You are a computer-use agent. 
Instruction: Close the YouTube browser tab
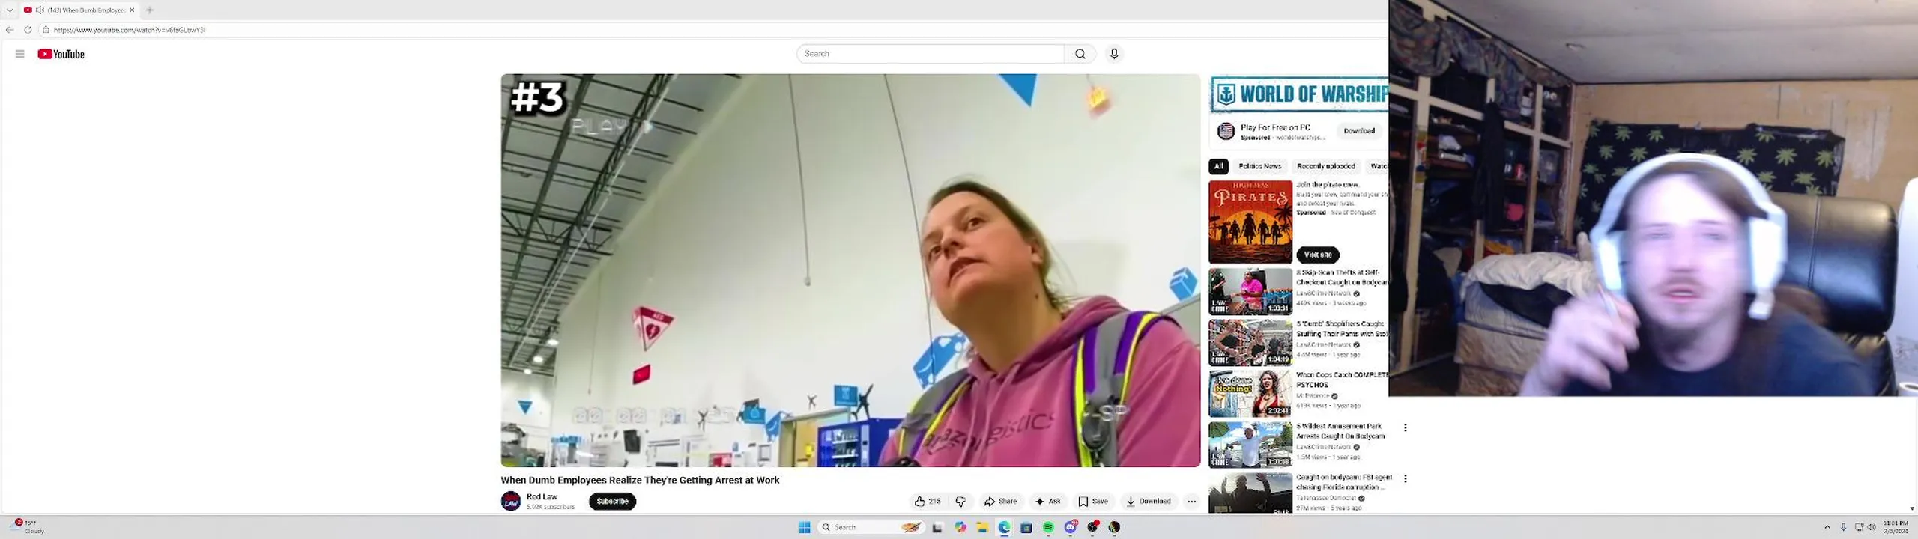pyautogui.click(x=132, y=10)
